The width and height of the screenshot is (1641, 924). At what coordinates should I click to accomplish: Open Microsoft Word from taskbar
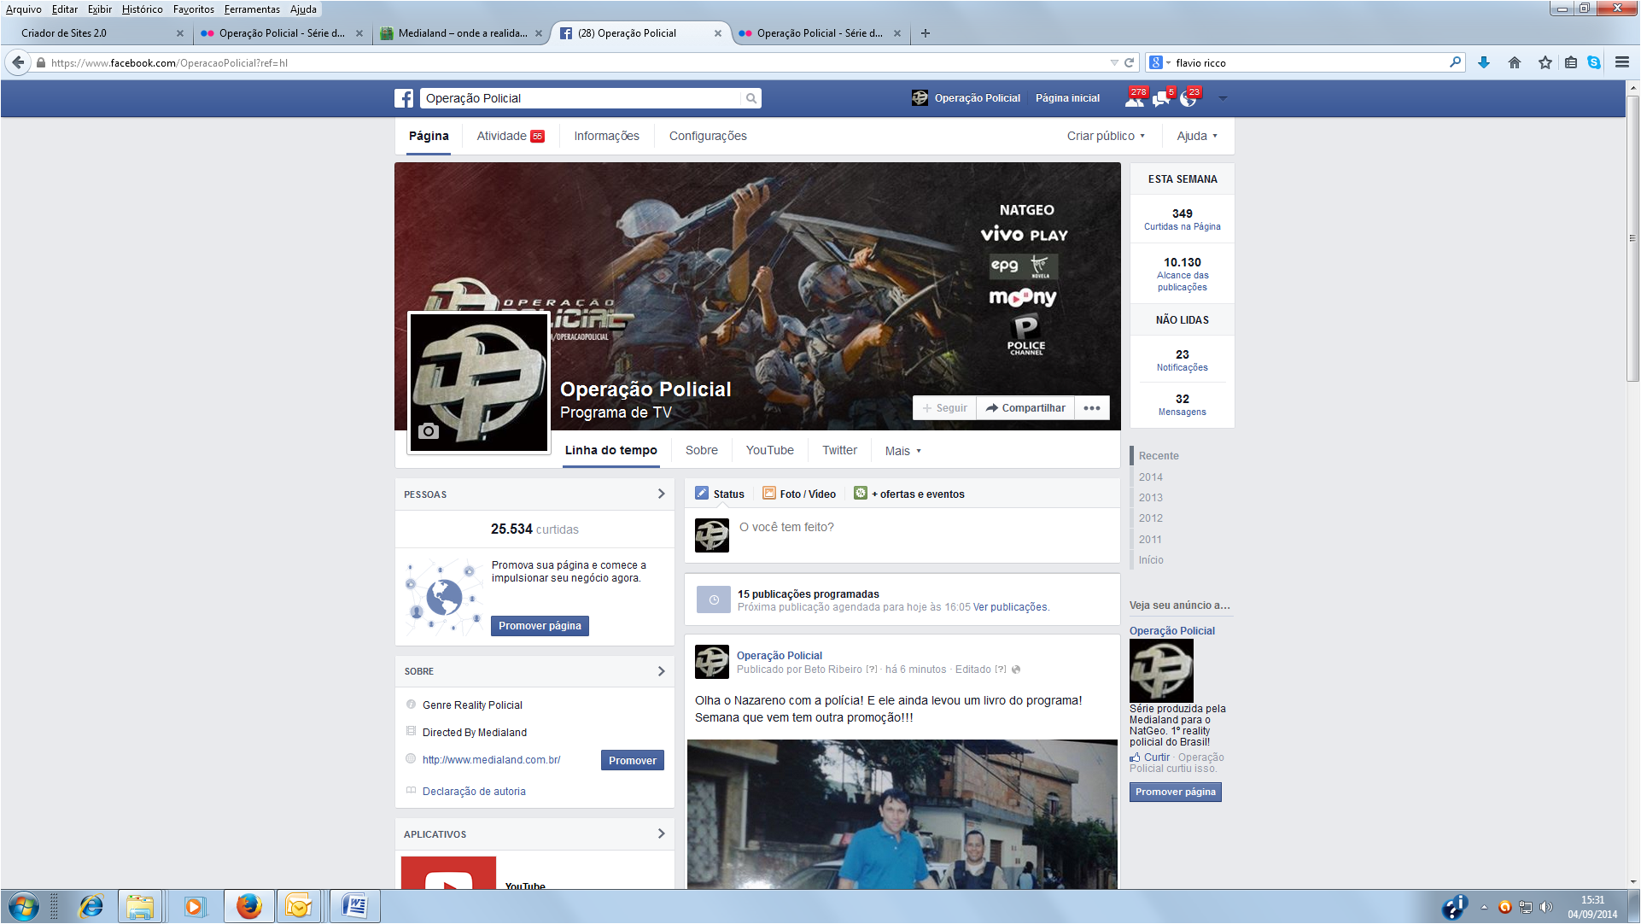point(353,906)
